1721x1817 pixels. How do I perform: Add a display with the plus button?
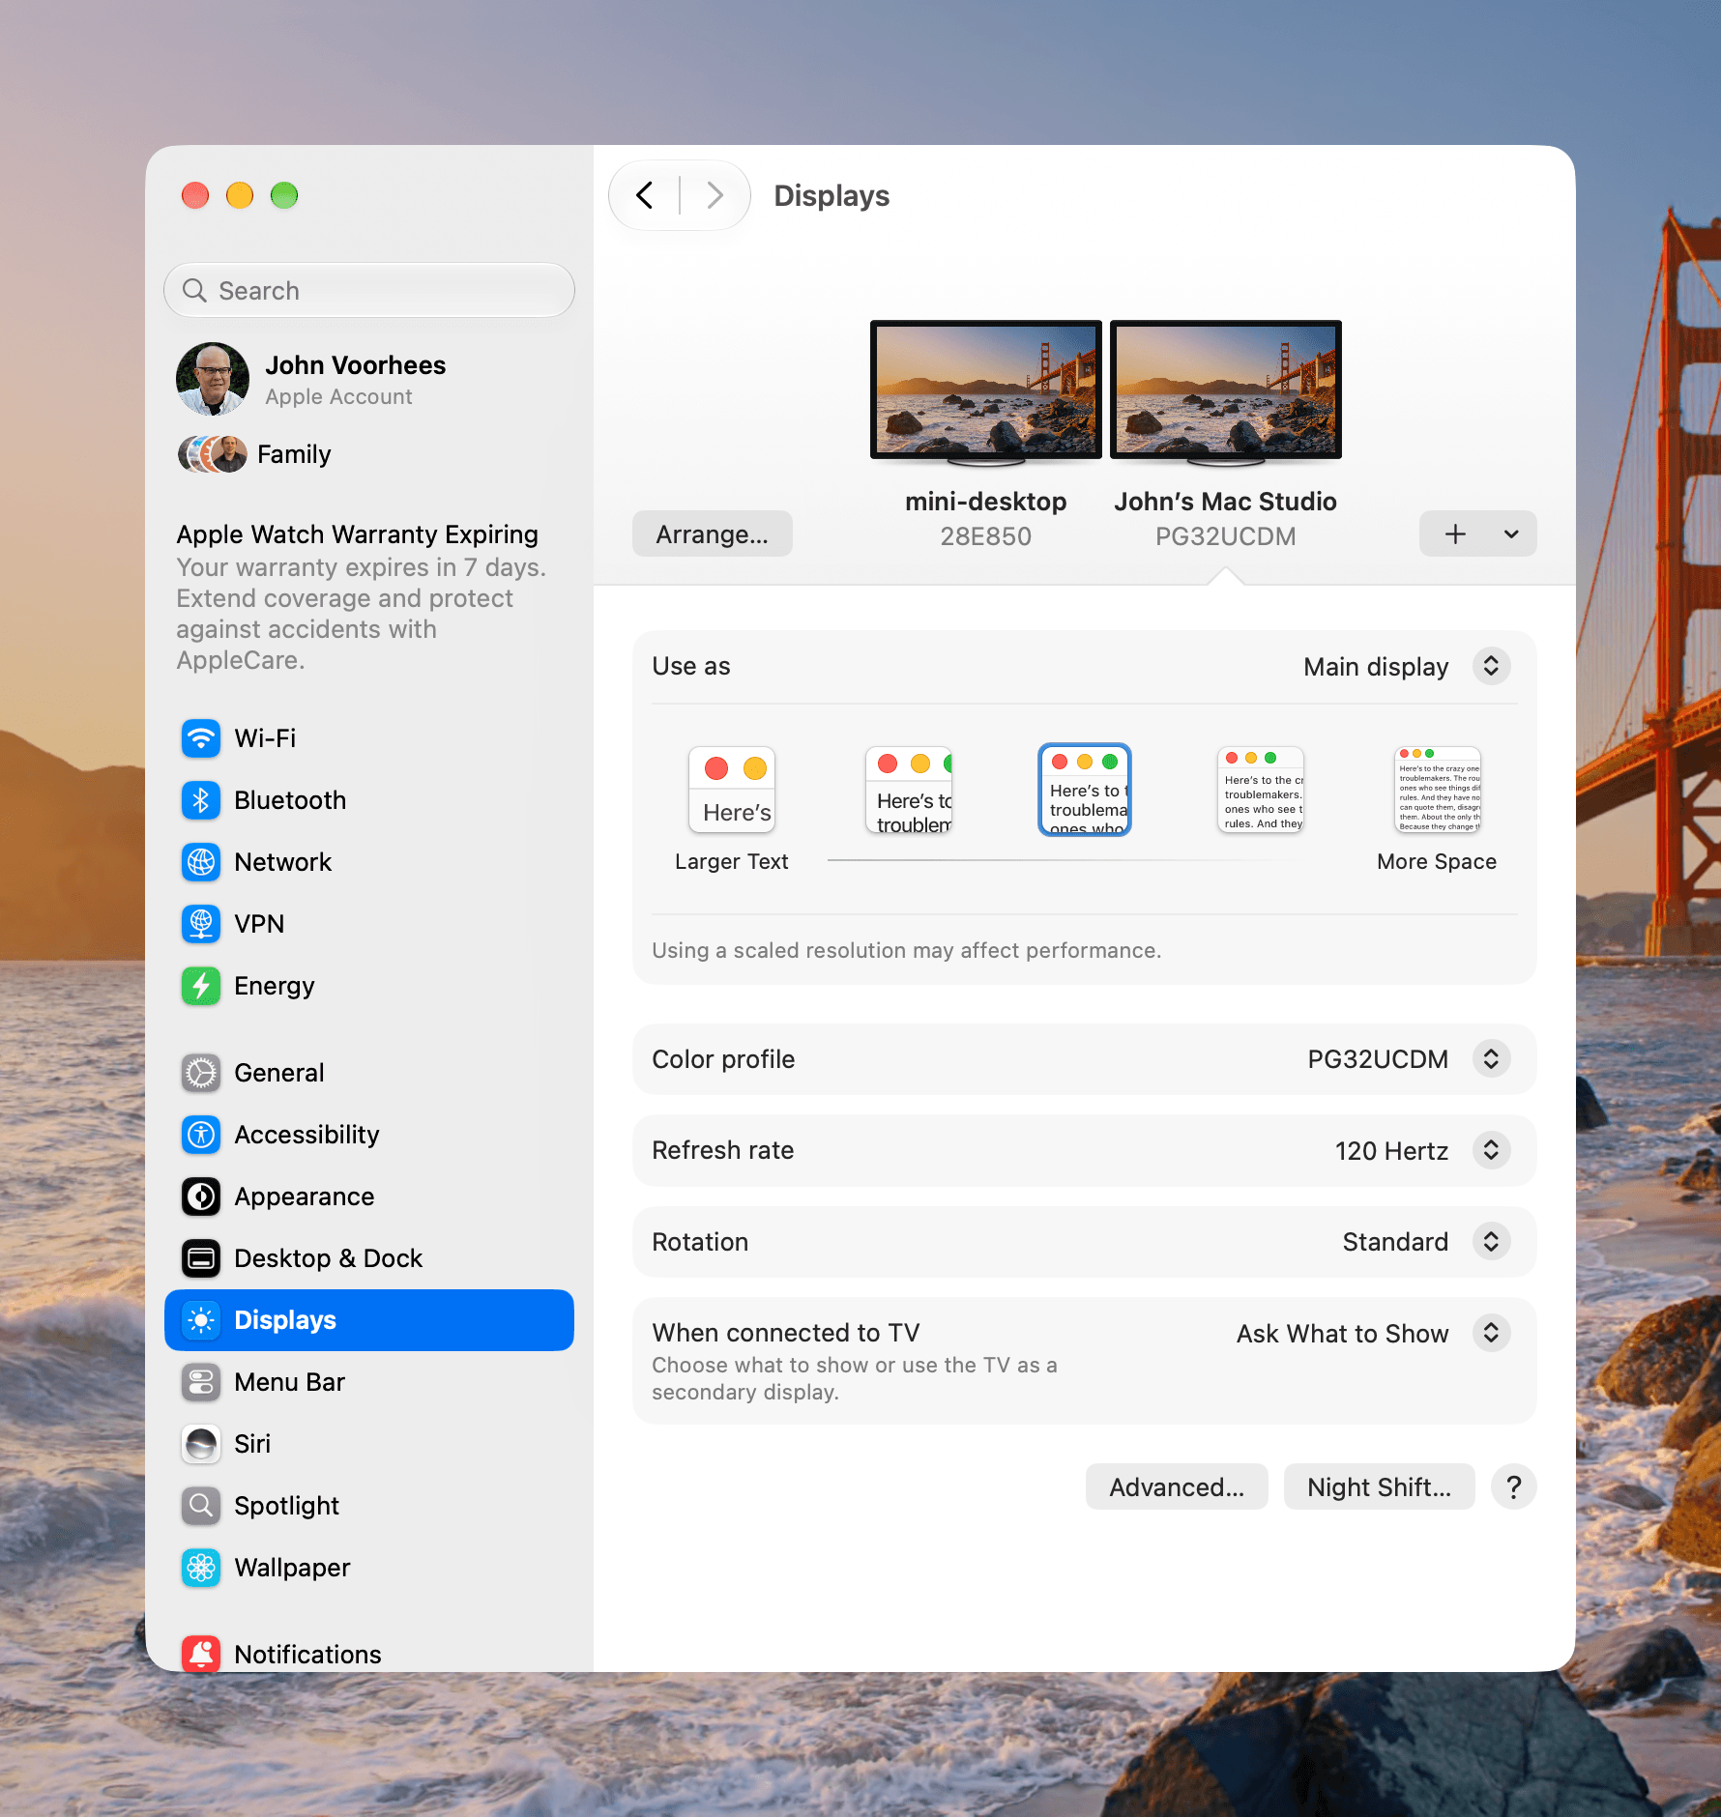point(1455,534)
